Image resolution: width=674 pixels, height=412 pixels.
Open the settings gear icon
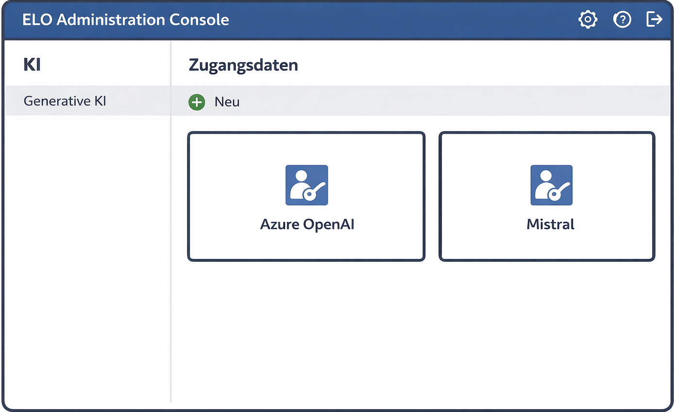pos(588,19)
